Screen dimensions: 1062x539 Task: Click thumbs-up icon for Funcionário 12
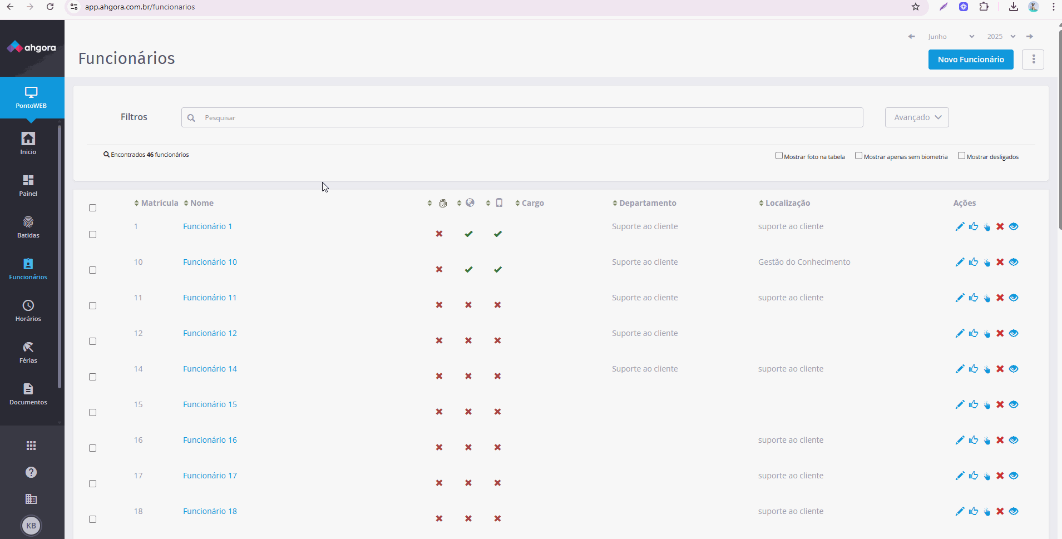coord(973,333)
